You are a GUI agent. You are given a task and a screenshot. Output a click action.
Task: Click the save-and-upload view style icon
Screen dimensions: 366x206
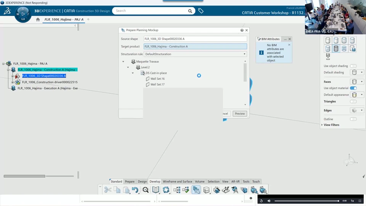(x=328, y=56)
